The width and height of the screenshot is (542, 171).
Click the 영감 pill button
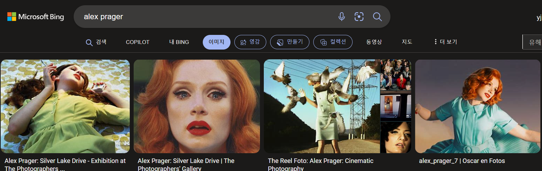click(250, 42)
